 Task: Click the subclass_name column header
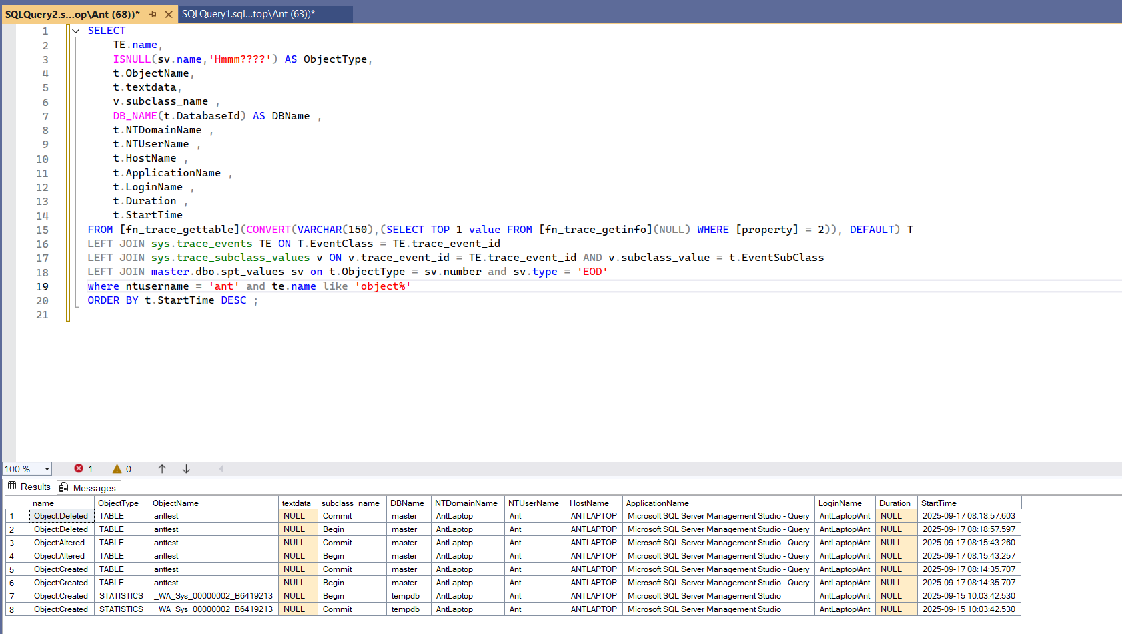click(350, 503)
